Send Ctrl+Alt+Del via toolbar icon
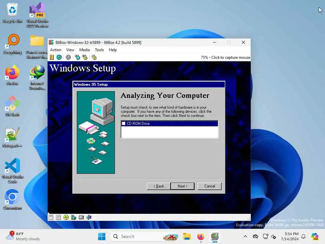325x244 pixels. (x=77, y=57)
